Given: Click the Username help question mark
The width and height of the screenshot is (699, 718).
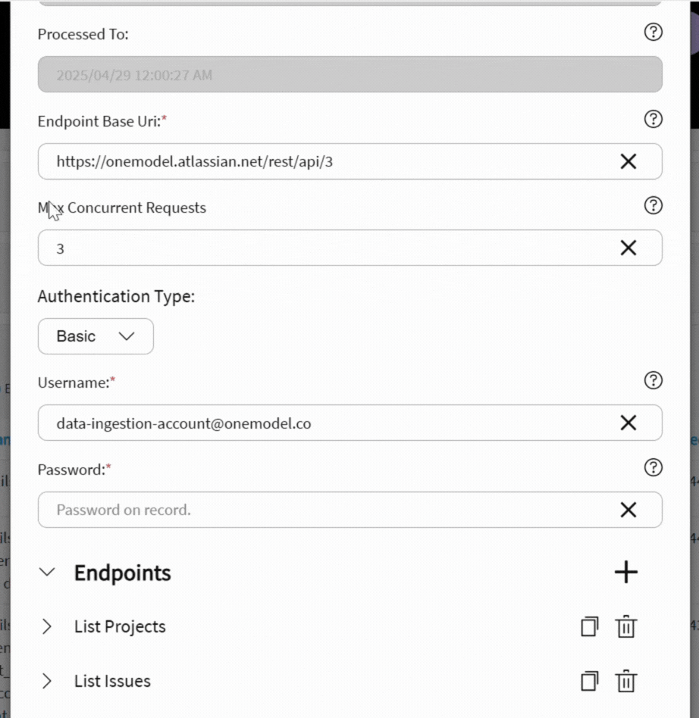Looking at the screenshot, I should pos(653,381).
